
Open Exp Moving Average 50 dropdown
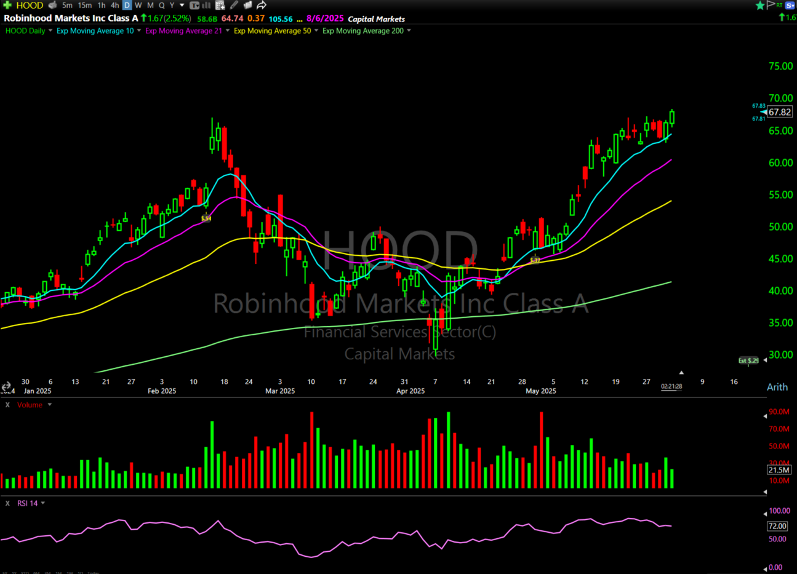(316, 31)
